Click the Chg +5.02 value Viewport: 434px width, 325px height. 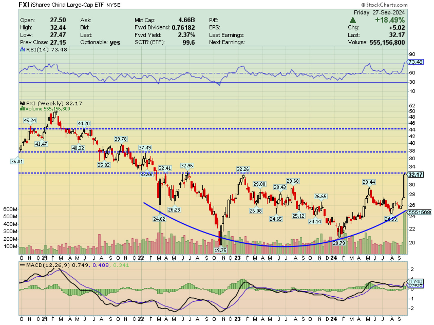397,28
